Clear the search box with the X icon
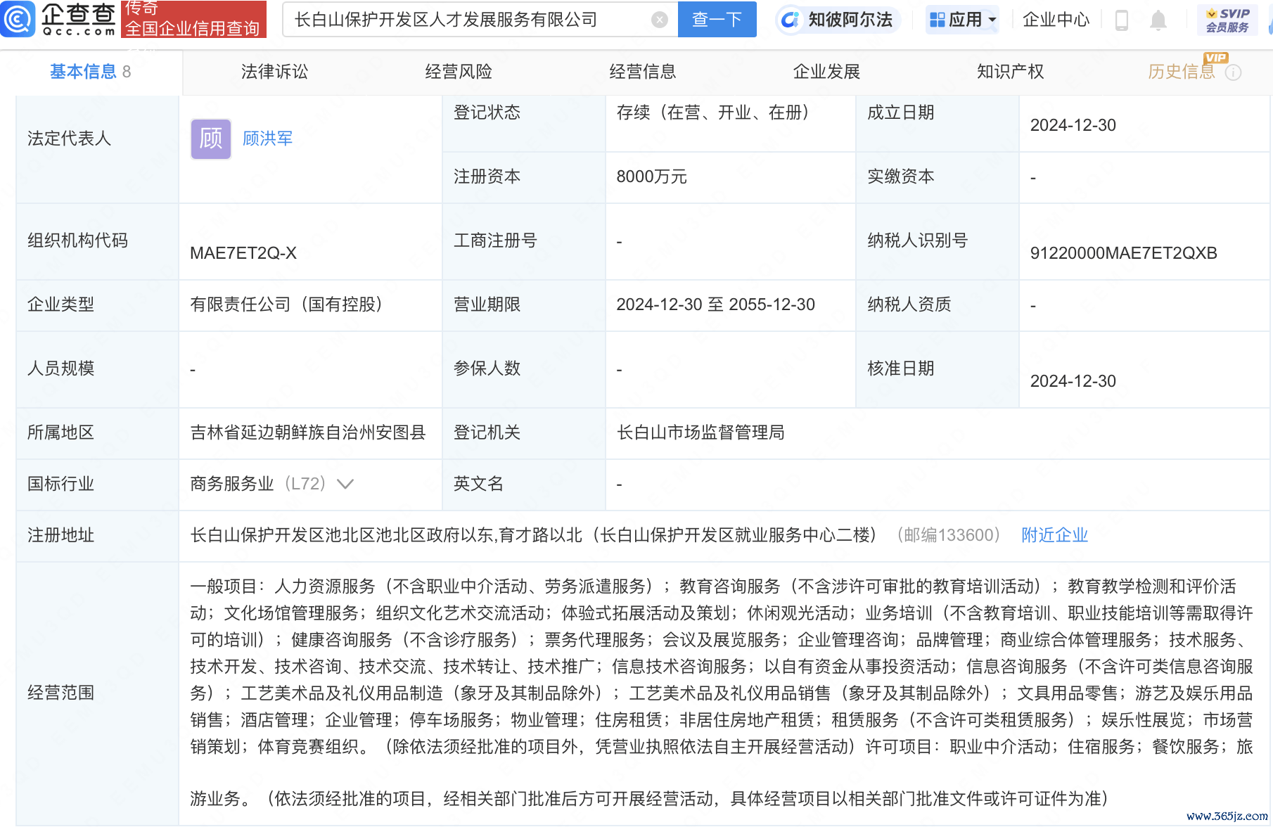The height and width of the screenshot is (827, 1273). tap(660, 20)
